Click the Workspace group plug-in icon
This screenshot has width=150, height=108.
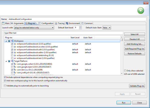[11, 41]
